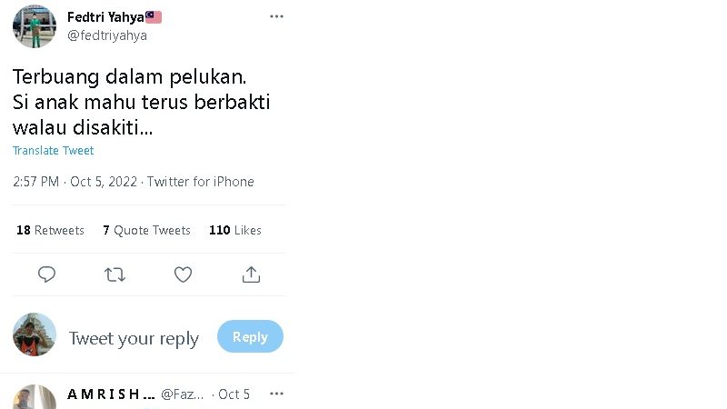Viewport: 727px width, 409px height.
Task: Click the A M R I S H username
Action: coord(110,394)
